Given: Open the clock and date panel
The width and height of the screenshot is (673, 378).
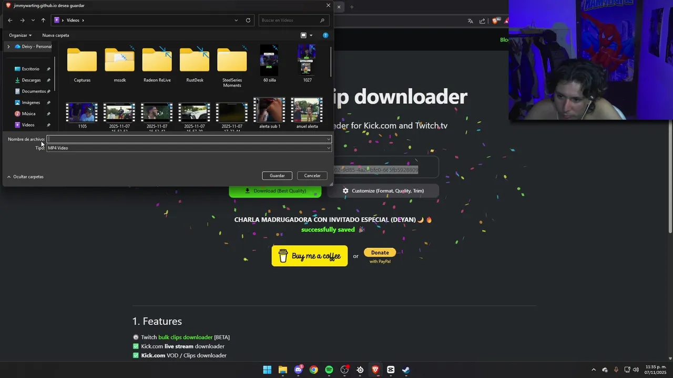Looking at the screenshot, I should pos(656,370).
